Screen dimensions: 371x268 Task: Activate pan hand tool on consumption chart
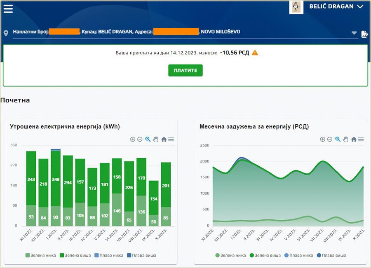(155, 140)
